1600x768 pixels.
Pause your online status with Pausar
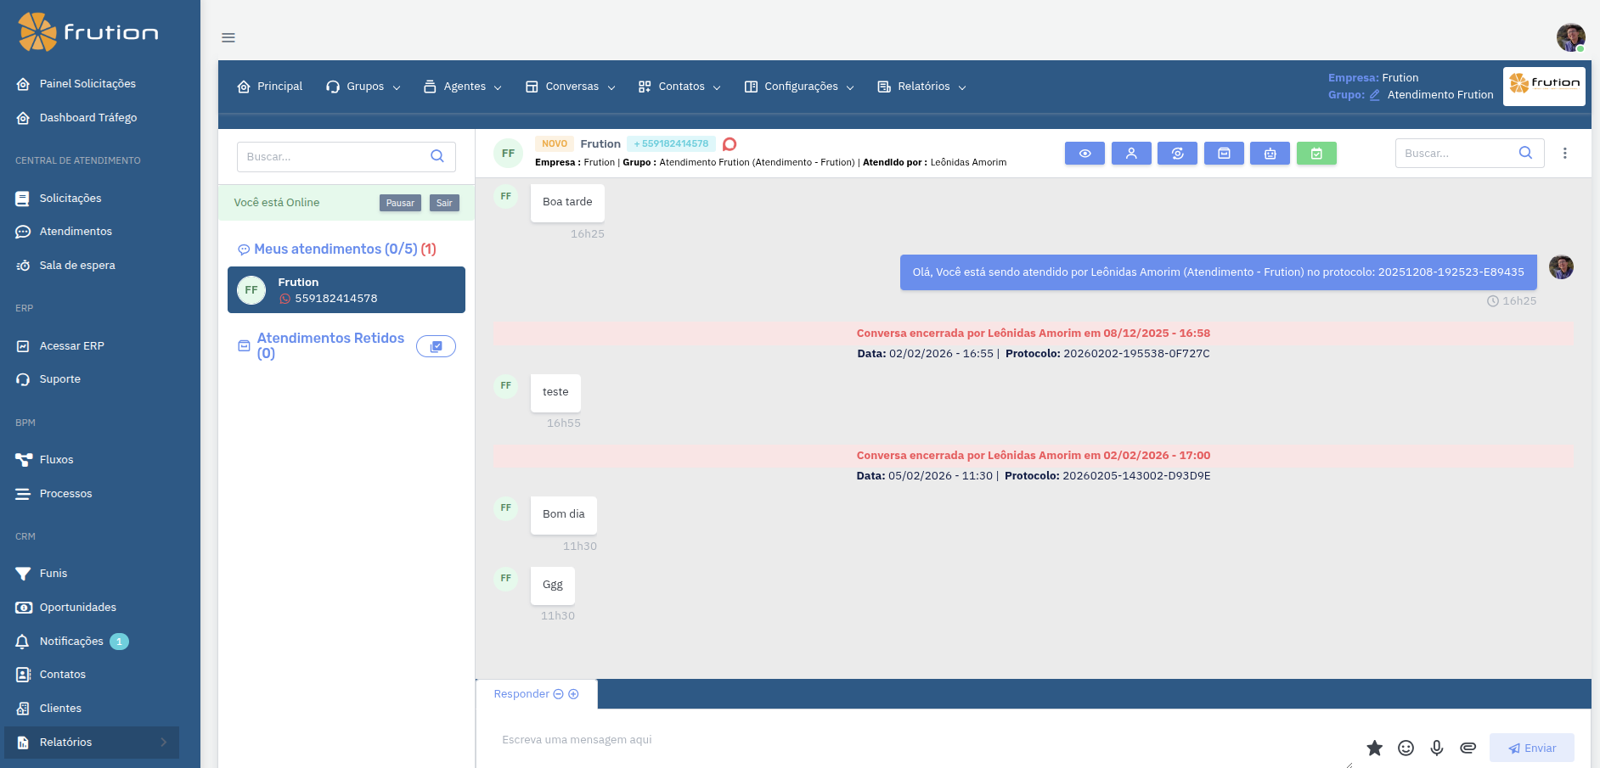pyautogui.click(x=399, y=203)
